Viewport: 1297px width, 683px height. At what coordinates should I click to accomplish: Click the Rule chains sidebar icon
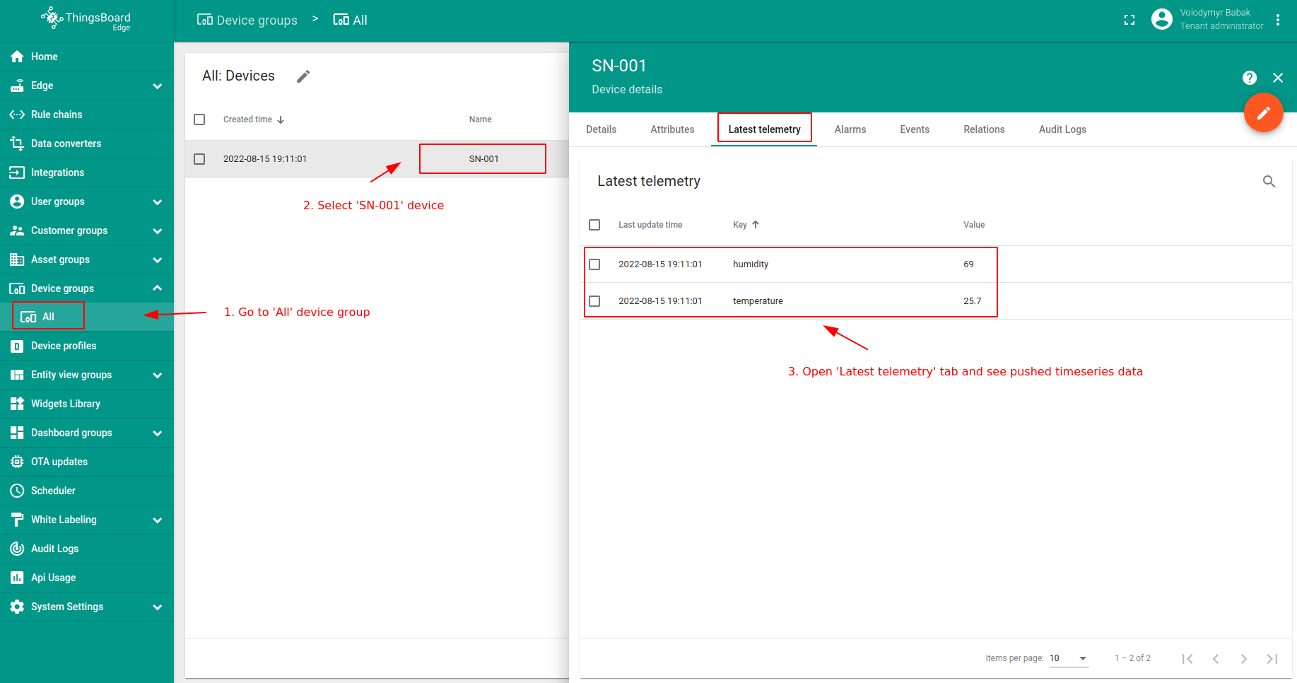click(x=17, y=115)
